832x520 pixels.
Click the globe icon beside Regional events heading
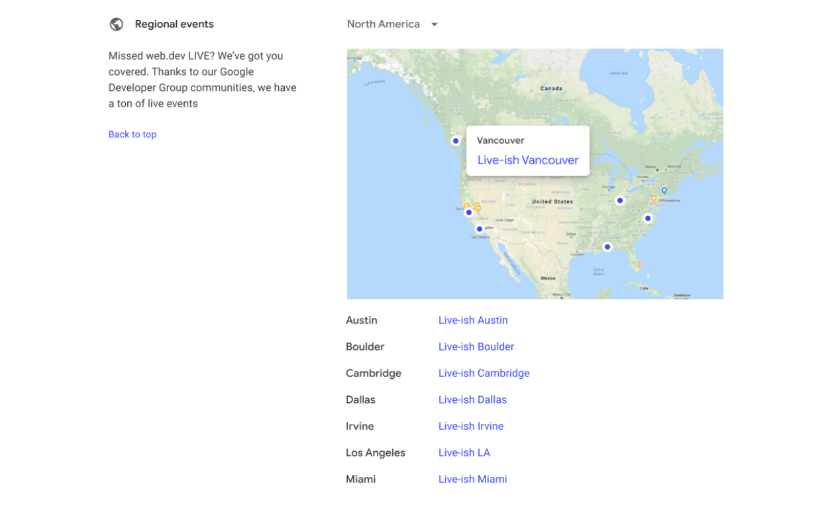click(117, 24)
